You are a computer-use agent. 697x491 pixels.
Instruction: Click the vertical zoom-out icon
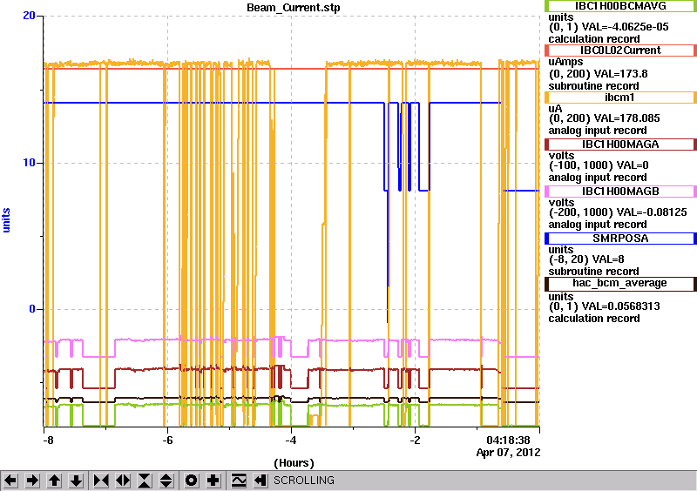pyautogui.click(x=166, y=481)
